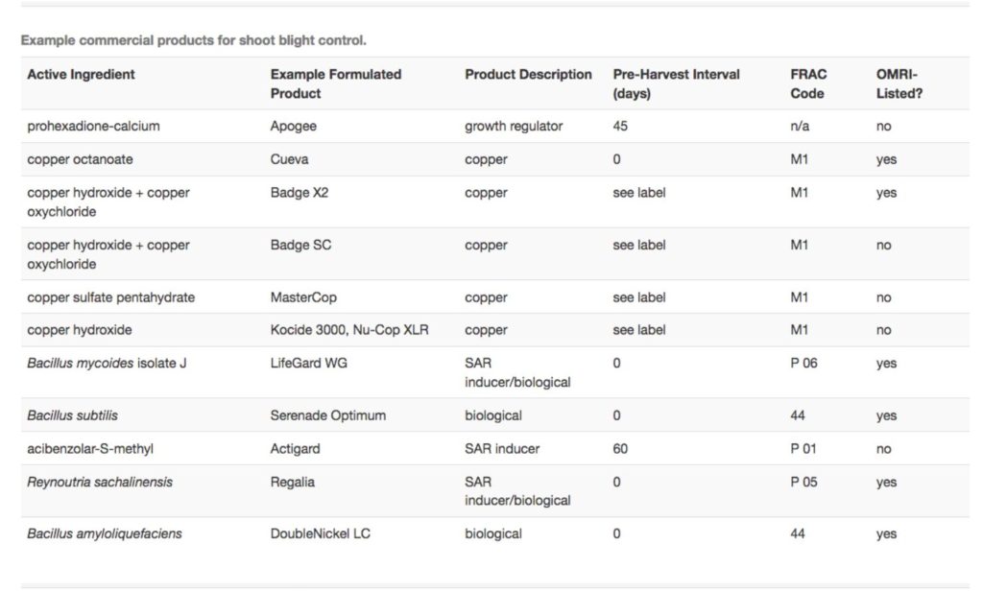Select the Apogee product cell
This screenshot has height=592, width=983.
[x=294, y=126]
